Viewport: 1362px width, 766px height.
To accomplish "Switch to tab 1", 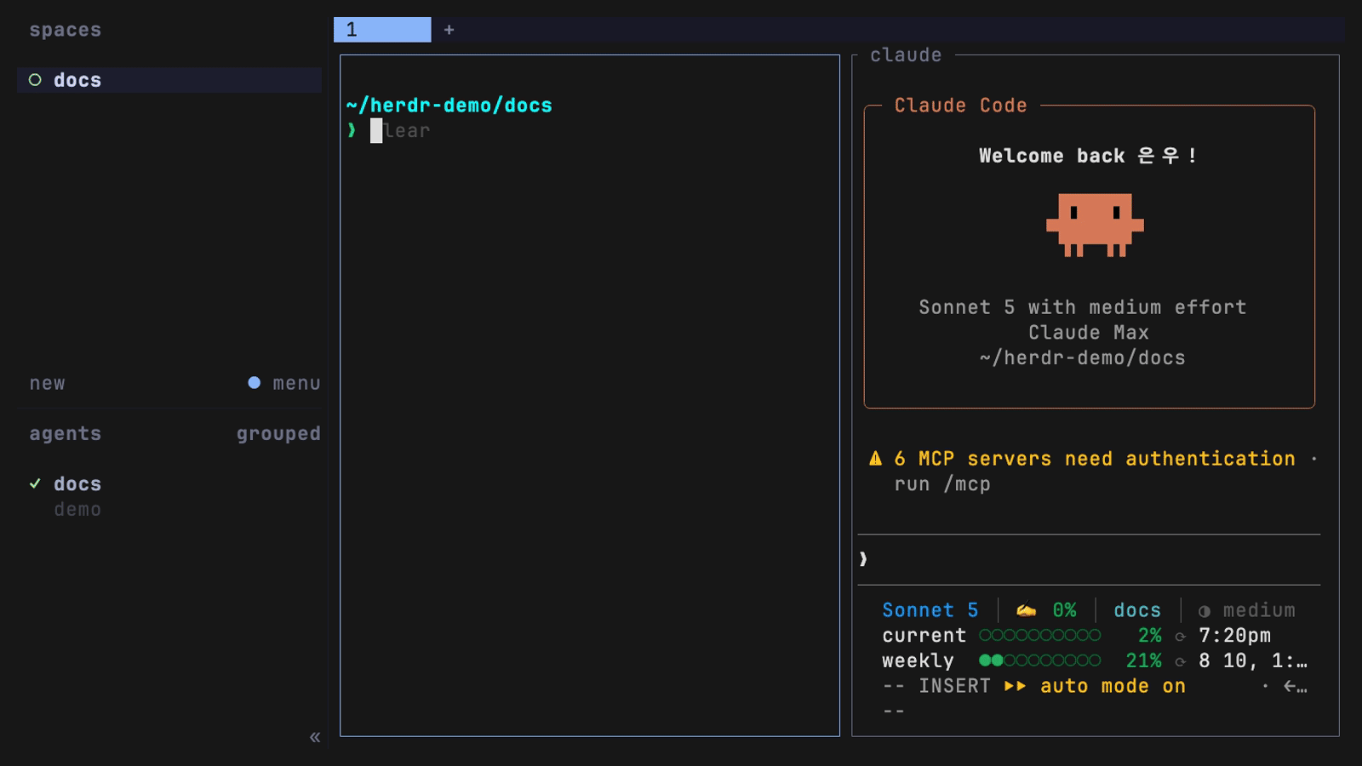I will tap(382, 30).
